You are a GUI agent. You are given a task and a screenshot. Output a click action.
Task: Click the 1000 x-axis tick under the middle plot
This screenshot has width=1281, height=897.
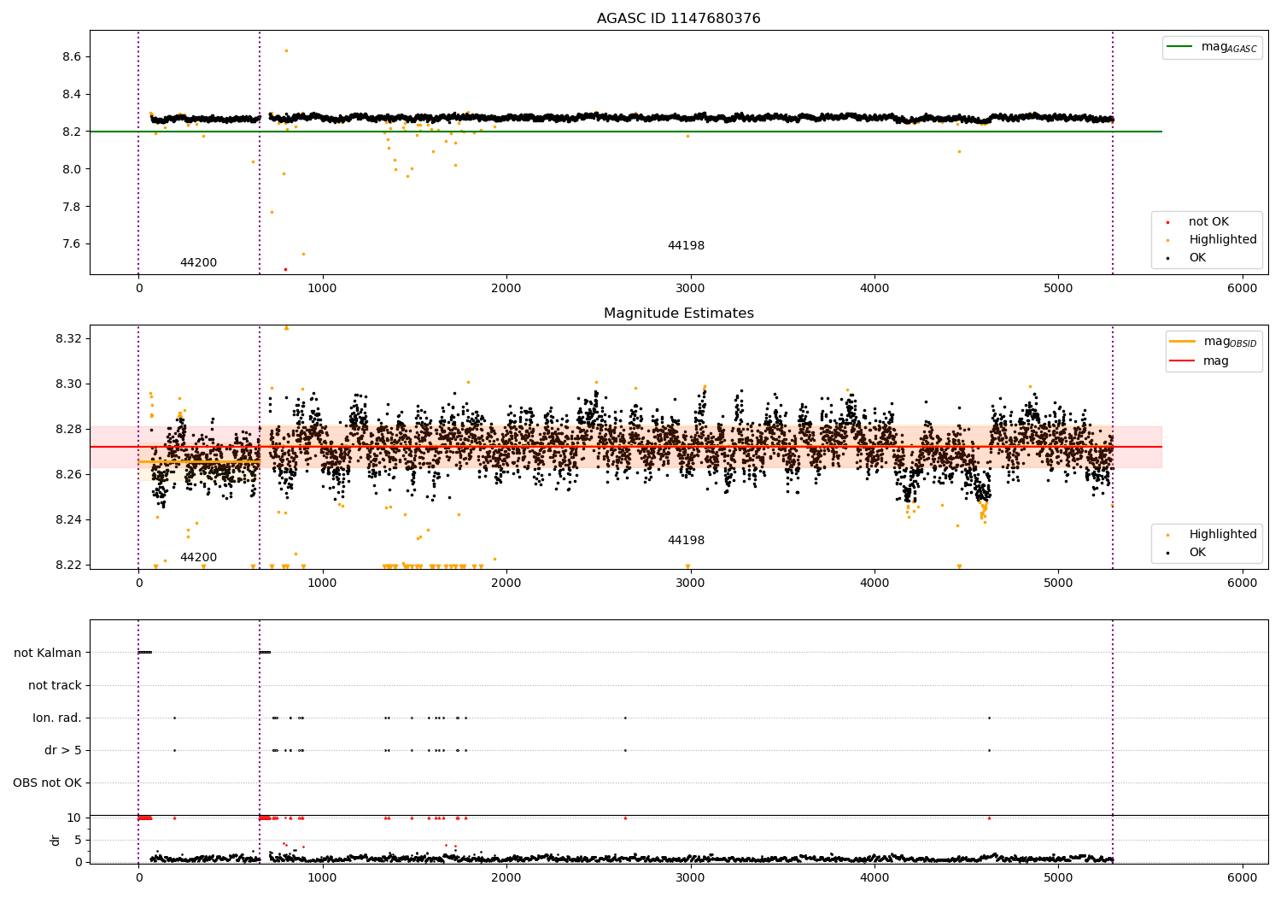[322, 583]
